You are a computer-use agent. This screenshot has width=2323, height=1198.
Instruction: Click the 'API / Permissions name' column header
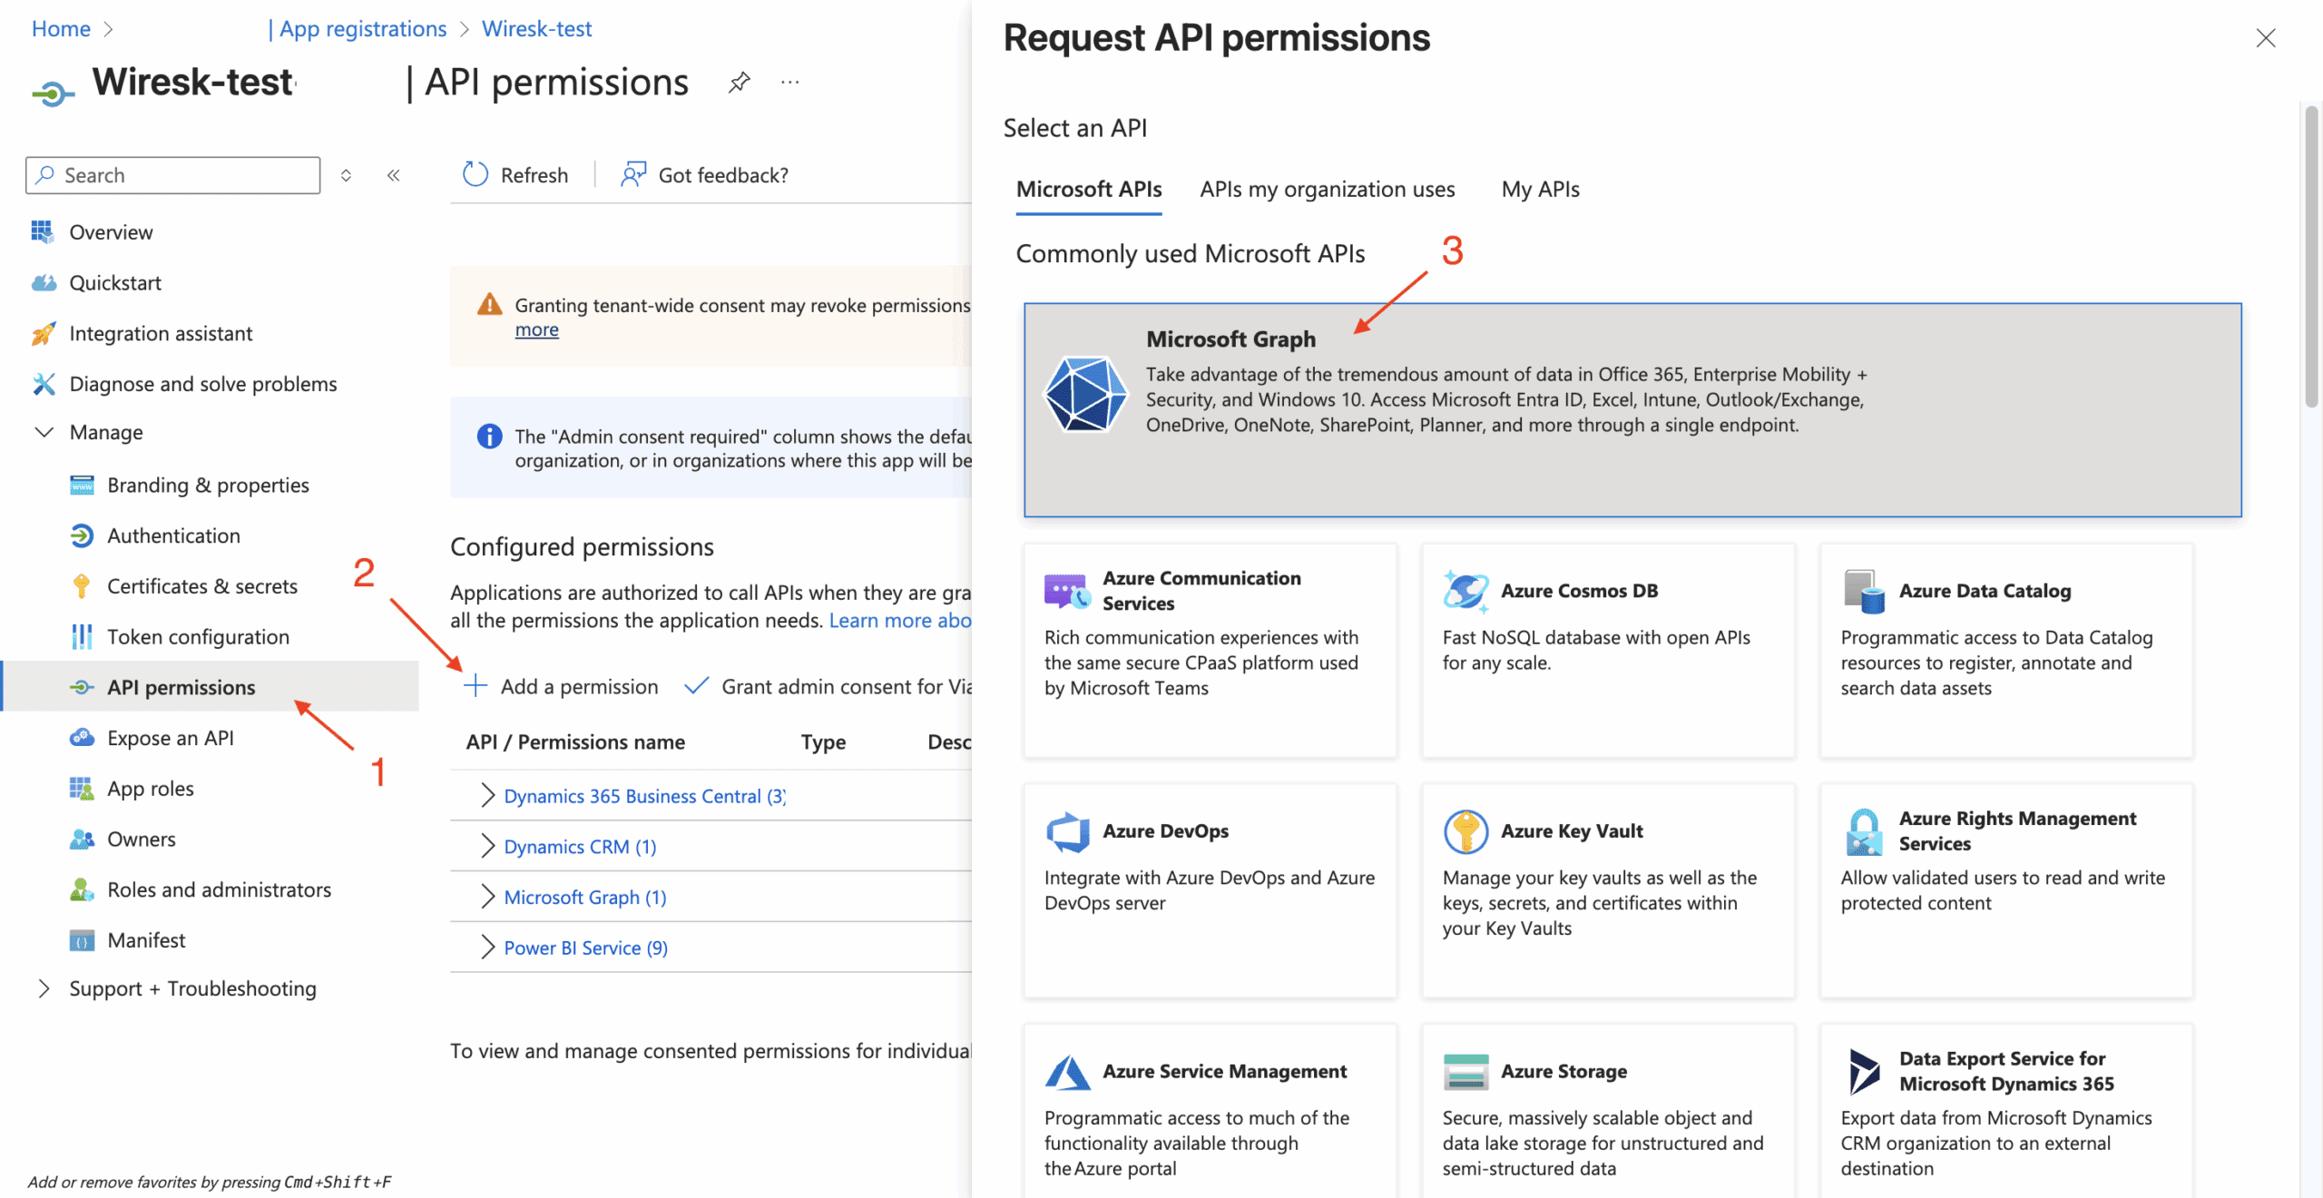[x=575, y=741]
